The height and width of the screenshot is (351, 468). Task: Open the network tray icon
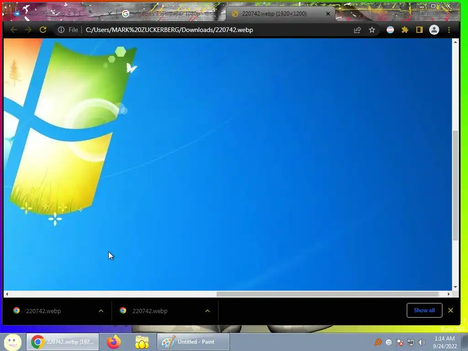(411, 342)
